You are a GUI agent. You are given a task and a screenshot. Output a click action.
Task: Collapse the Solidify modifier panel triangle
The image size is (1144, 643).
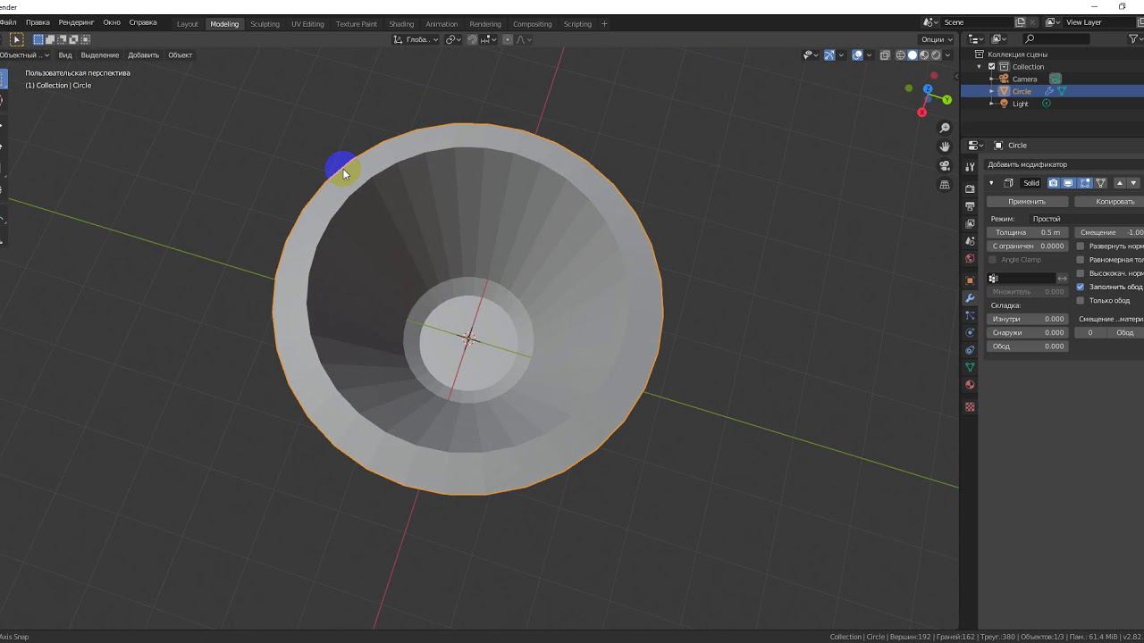[x=991, y=183]
